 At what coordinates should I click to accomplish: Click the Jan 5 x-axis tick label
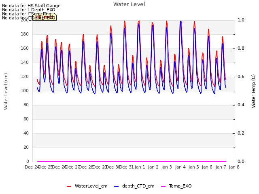193,167
